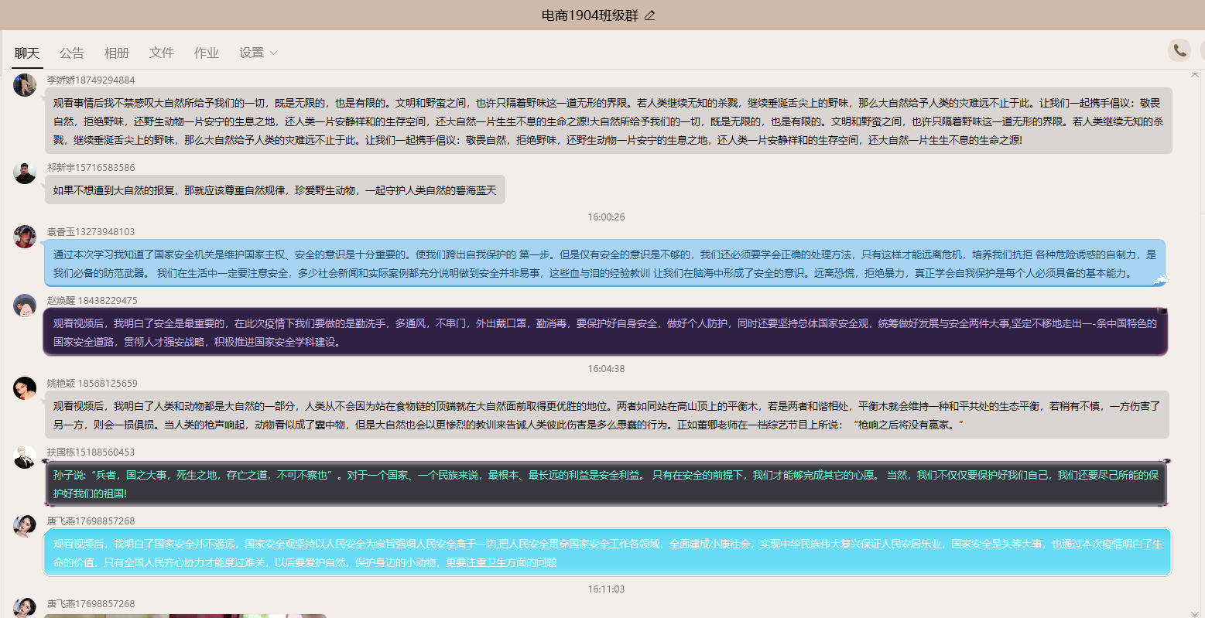Click 扶国栋's avatar image

[25, 457]
